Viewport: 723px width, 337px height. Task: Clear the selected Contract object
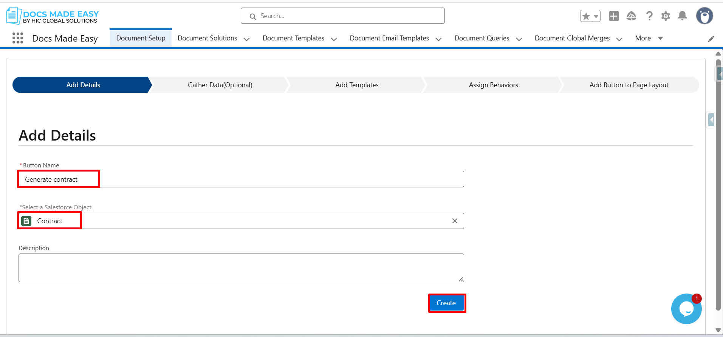(455, 221)
